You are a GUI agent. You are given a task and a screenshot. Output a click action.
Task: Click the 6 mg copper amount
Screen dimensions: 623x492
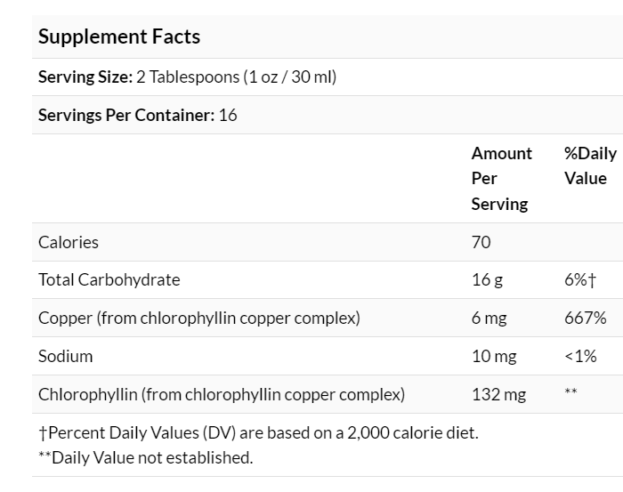click(x=489, y=318)
